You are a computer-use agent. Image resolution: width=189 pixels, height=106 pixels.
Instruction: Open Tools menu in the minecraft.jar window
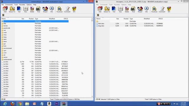coord(16,5)
